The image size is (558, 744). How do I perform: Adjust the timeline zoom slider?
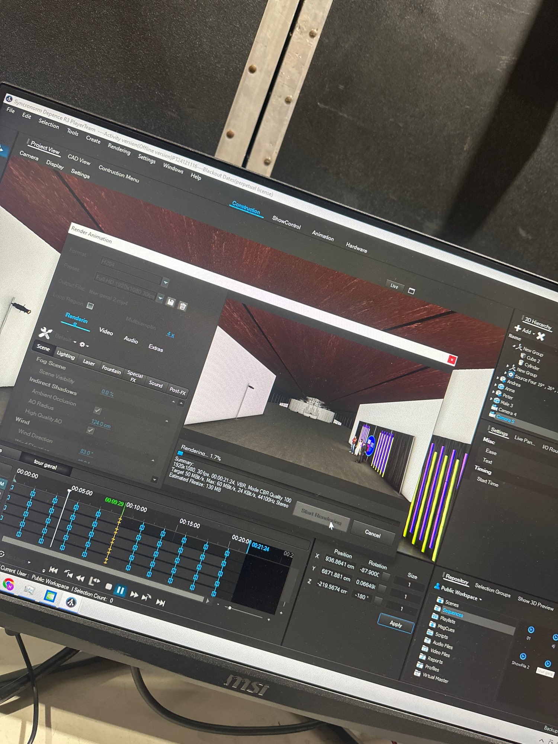click(230, 608)
